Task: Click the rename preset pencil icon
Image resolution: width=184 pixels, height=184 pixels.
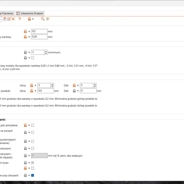Action: click(x=9, y=19)
